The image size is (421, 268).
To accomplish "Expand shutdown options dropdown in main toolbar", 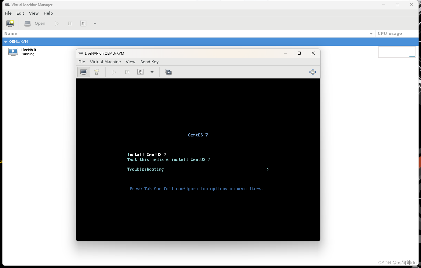I will pos(95,24).
